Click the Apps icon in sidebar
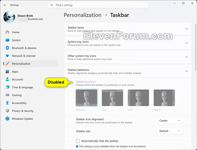 tap(7, 71)
